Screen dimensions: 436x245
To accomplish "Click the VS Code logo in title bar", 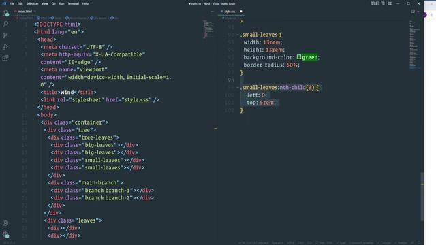I will coord(4,3).
